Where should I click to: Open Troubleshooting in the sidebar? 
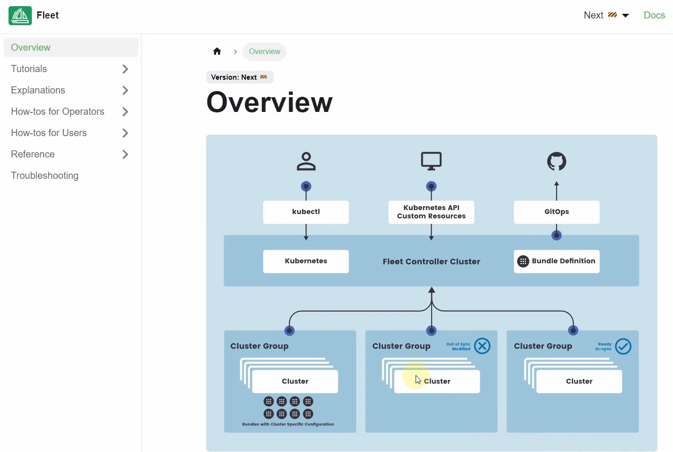pyautogui.click(x=45, y=175)
